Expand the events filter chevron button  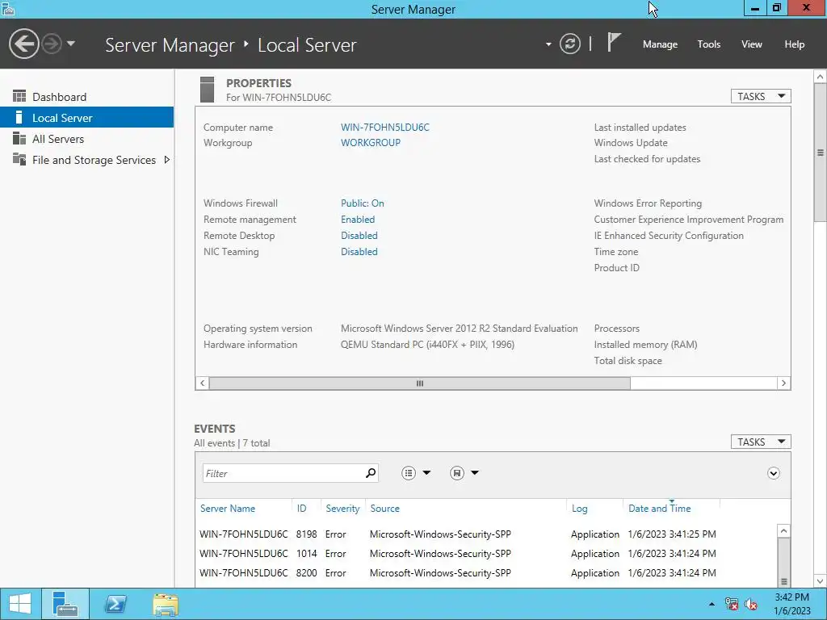(x=773, y=473)
